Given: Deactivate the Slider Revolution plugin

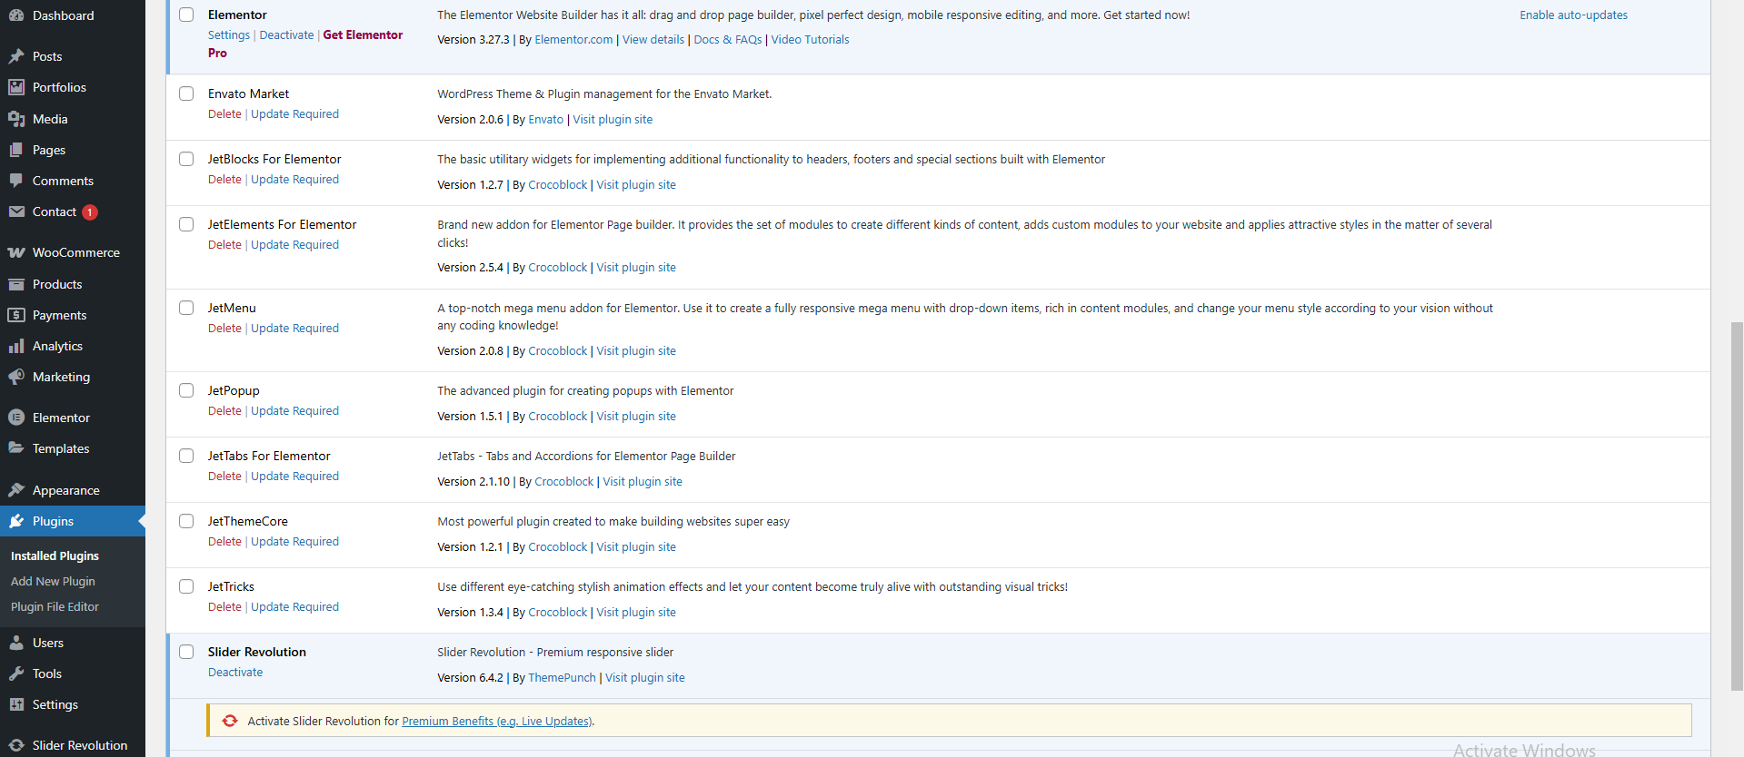Looking at the screenshot, I should click(x=235, y=672).
